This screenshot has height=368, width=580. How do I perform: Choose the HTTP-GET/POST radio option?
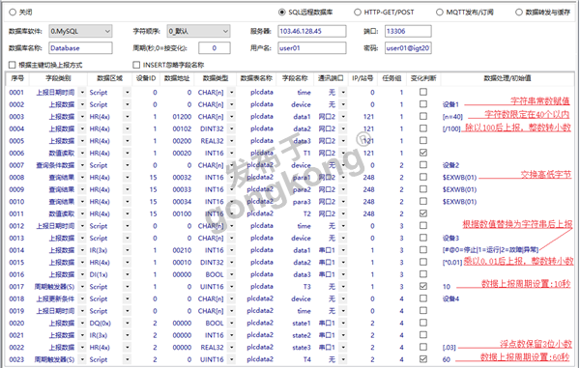pyautogui.click(x=358, y=13)
